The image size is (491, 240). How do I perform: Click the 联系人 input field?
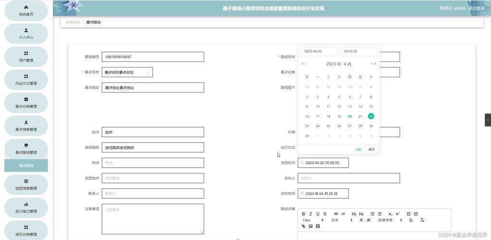[153, 193]
